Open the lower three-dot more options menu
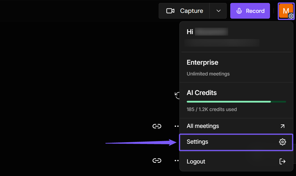The image size is (296, 176). [176, 161]
